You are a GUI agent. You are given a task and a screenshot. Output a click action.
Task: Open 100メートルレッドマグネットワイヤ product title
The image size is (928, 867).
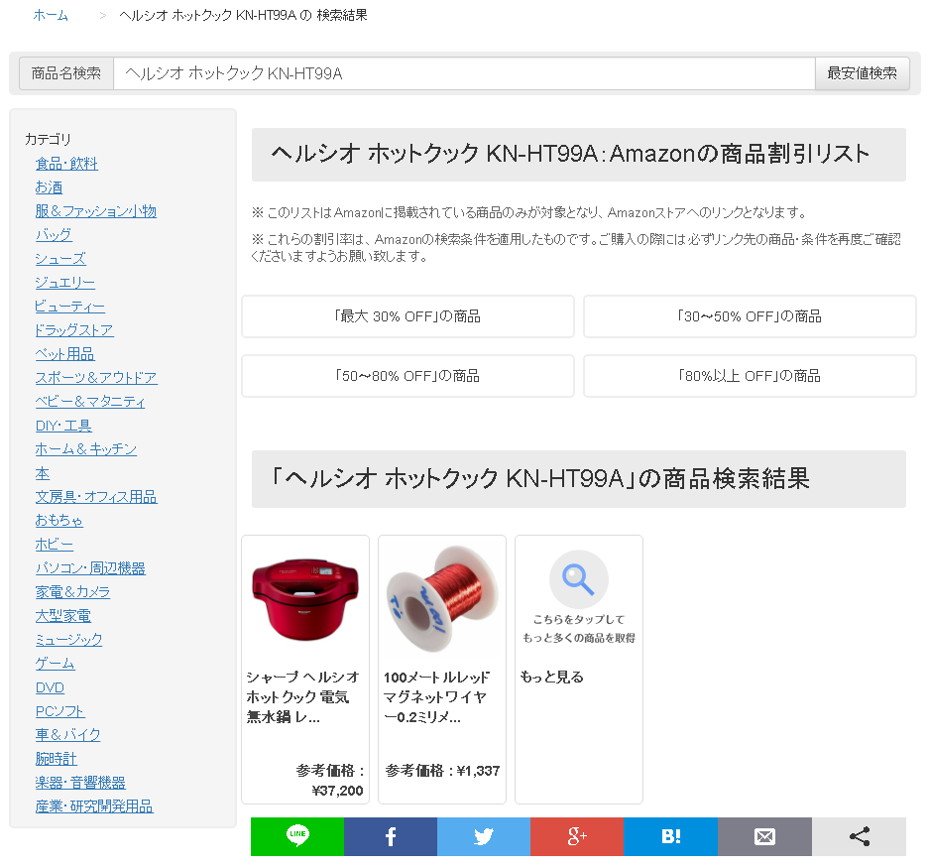pyautogui.click(x=437, y=697)
